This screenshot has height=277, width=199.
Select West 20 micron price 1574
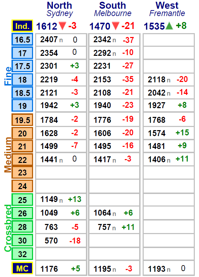click(x=157, y=133)
